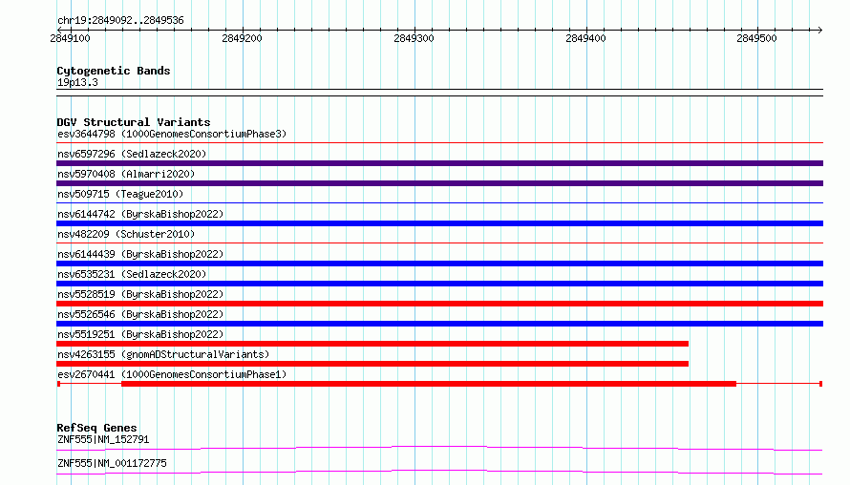Open variant nsv6144439 (ByrskaBishop2022) label
Screen dimensions: 850x485
pos(140,254)
